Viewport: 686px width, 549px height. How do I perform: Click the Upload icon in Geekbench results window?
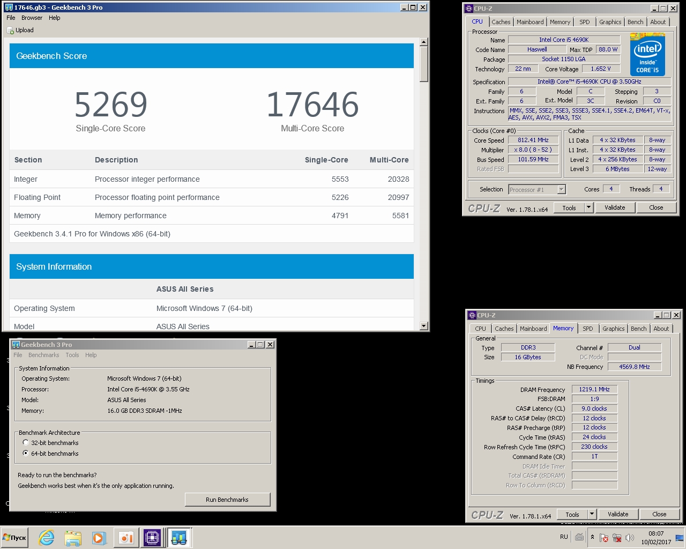pos(10,31)
